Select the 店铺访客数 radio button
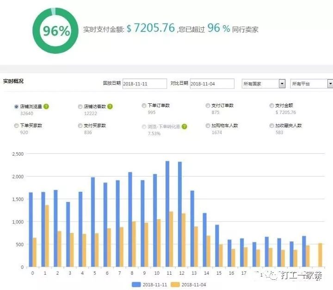This screenshot has height=290, width=333. coord(80,107)
